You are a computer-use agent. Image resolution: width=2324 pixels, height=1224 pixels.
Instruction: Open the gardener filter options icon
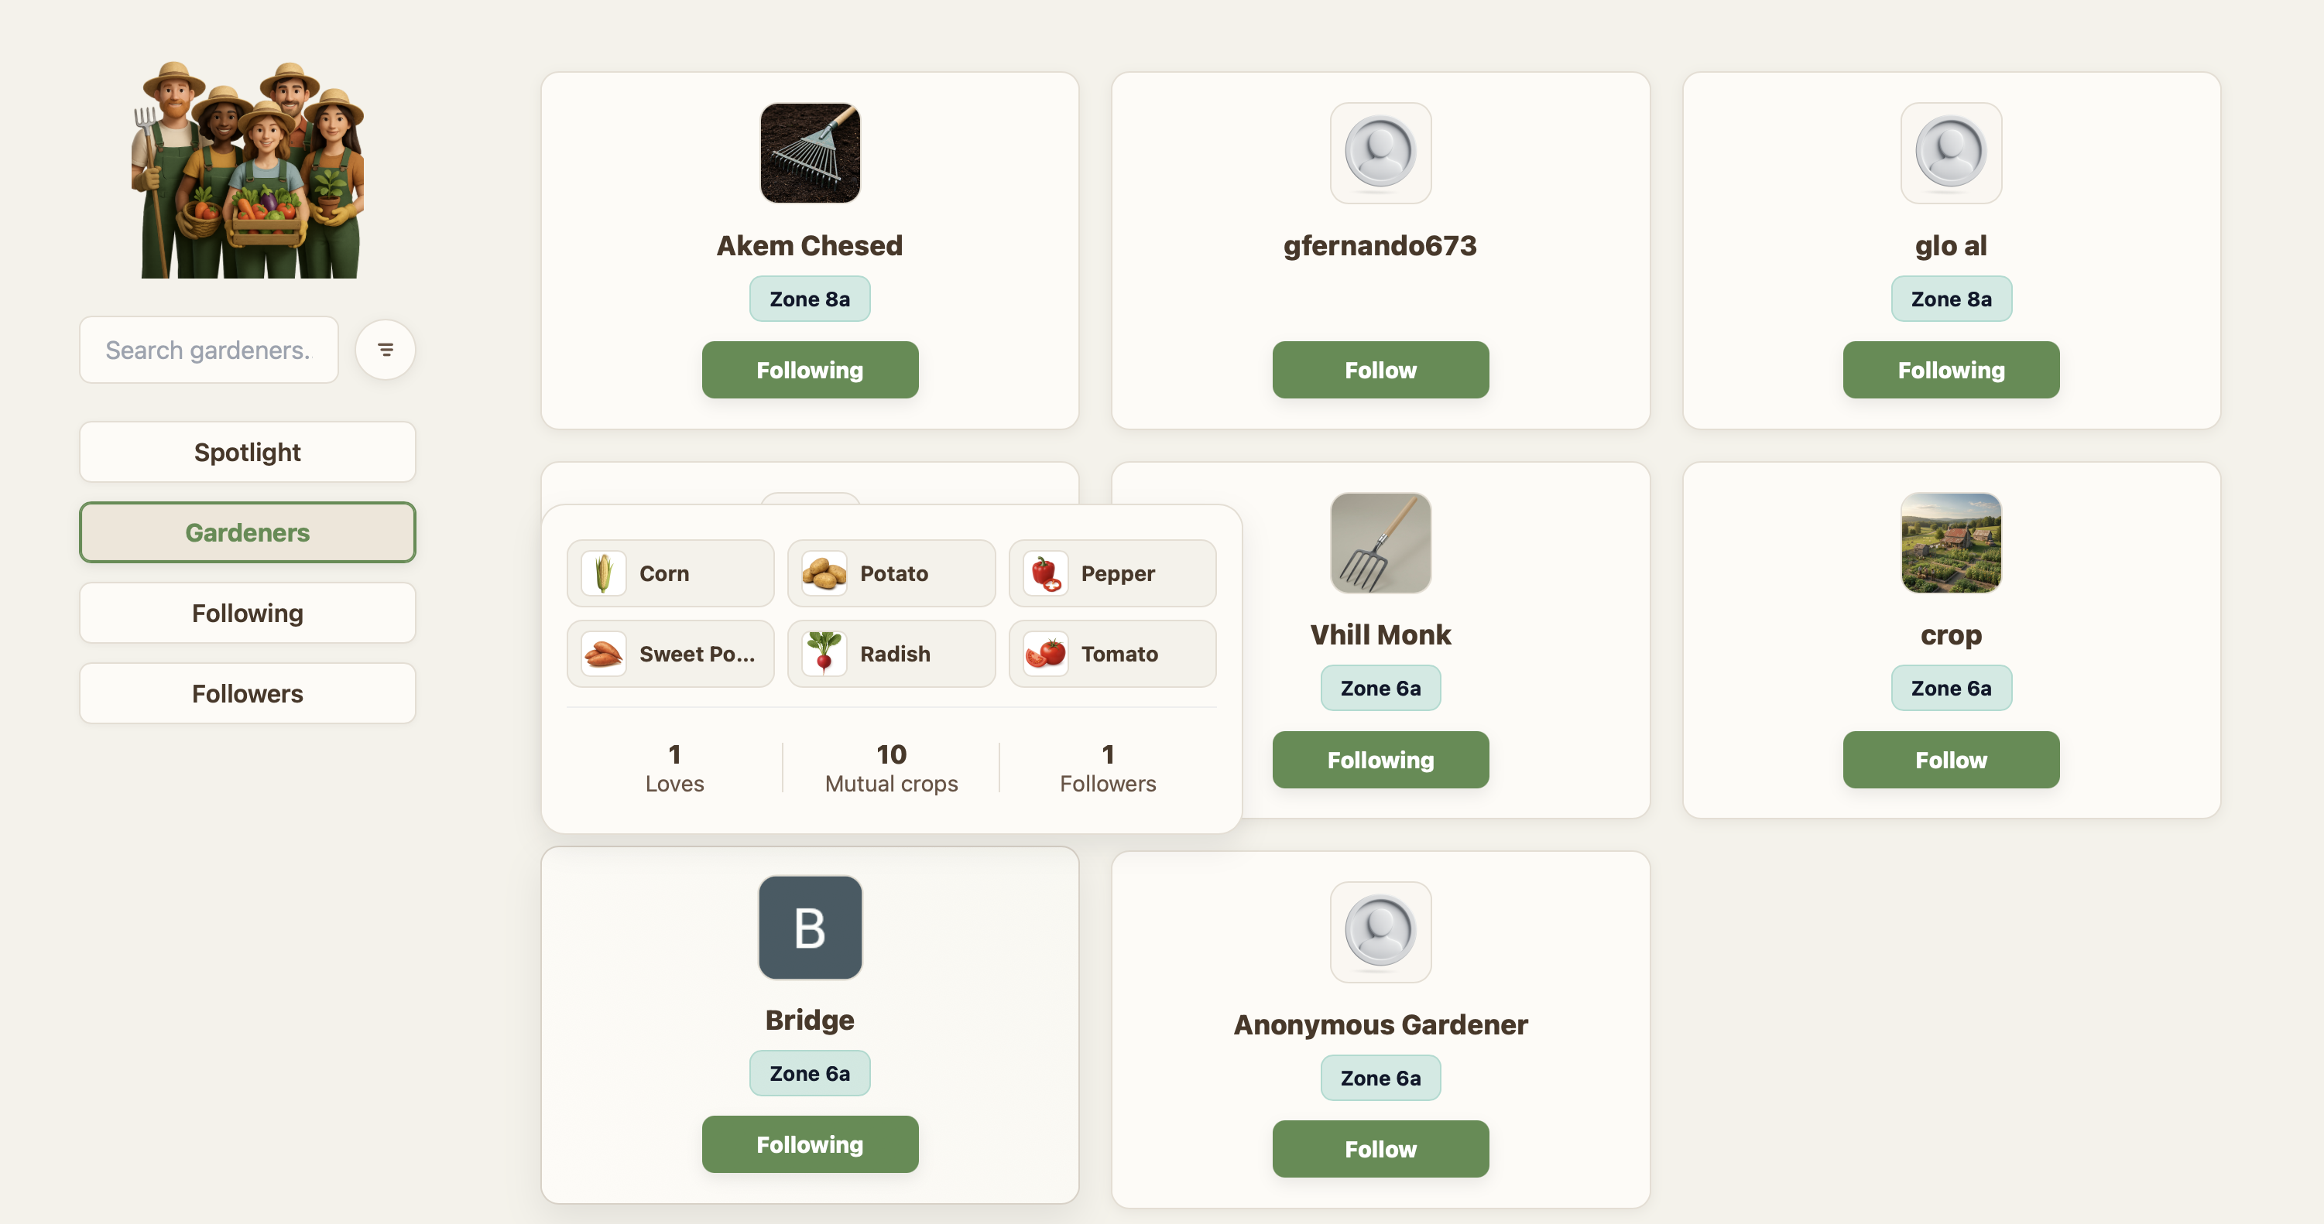(x=386, y=350)
